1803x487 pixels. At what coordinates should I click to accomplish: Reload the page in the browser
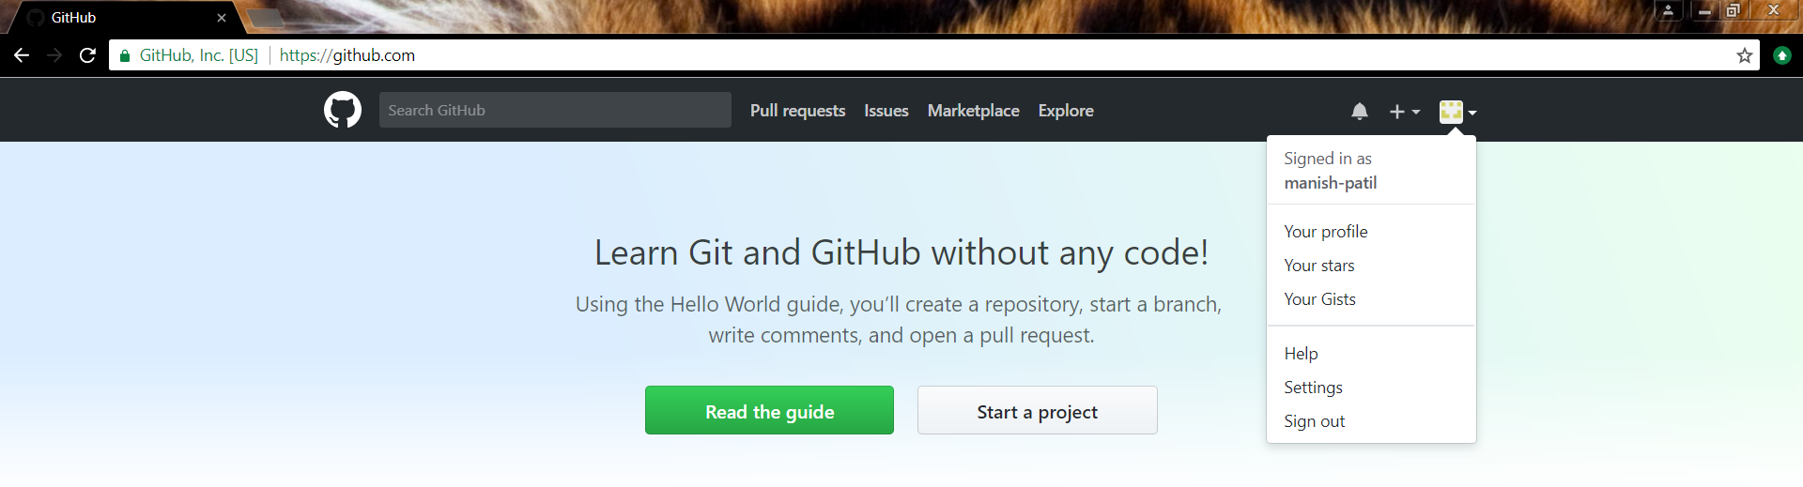(87, 55)
